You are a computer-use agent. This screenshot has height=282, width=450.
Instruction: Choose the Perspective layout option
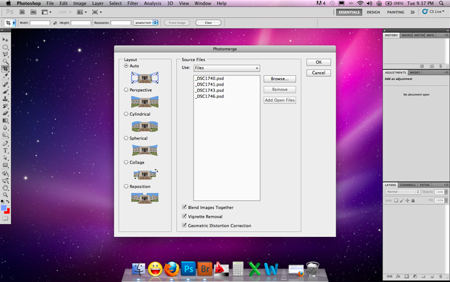(127, 90)
